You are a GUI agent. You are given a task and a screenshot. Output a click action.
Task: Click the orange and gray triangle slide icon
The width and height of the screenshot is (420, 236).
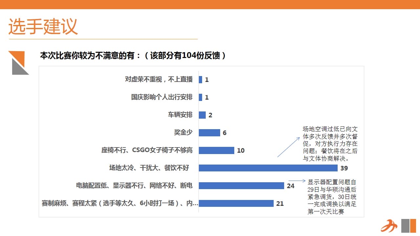click(x=19, y=63)
